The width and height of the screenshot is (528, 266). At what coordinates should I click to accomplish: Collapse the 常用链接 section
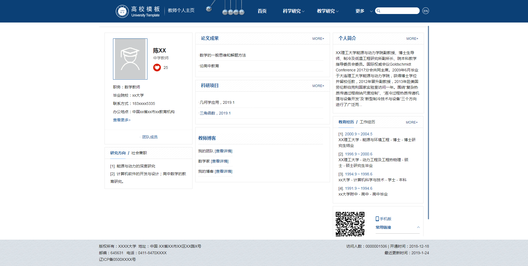coord(418,227)
